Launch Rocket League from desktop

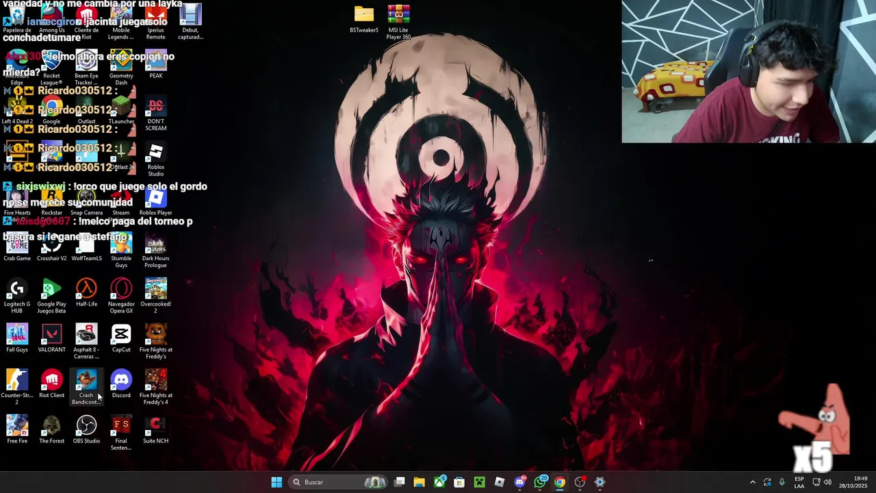click(x=52, y=67)
